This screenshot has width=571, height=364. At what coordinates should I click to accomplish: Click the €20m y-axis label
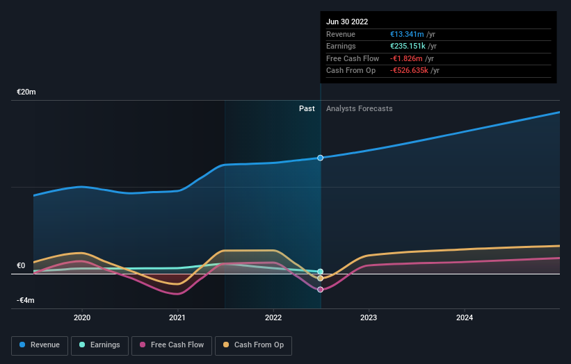26,92
